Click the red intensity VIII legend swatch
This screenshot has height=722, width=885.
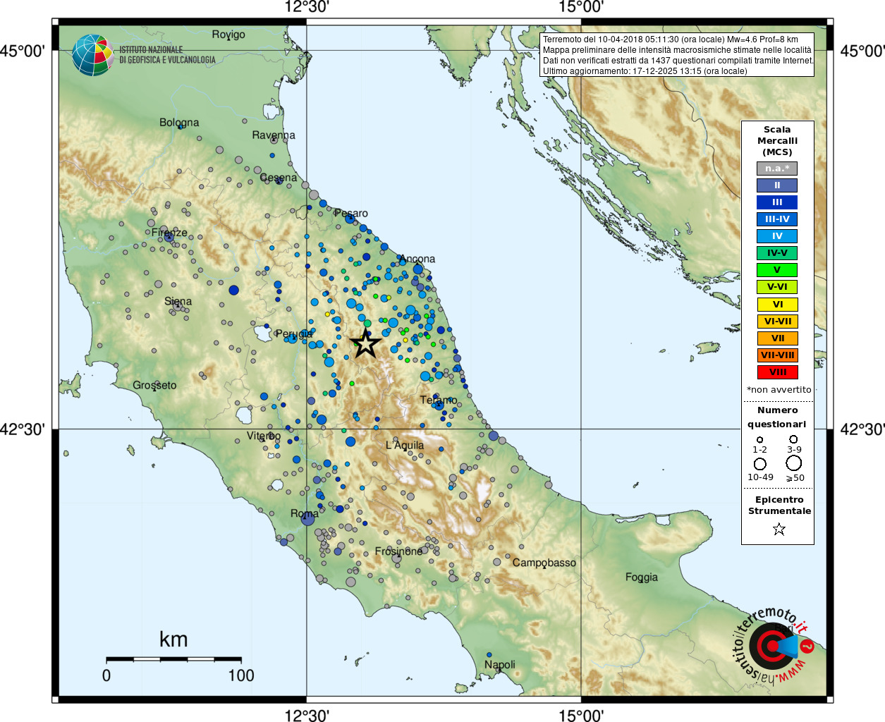pyautogui.click(x=777, y=372)
